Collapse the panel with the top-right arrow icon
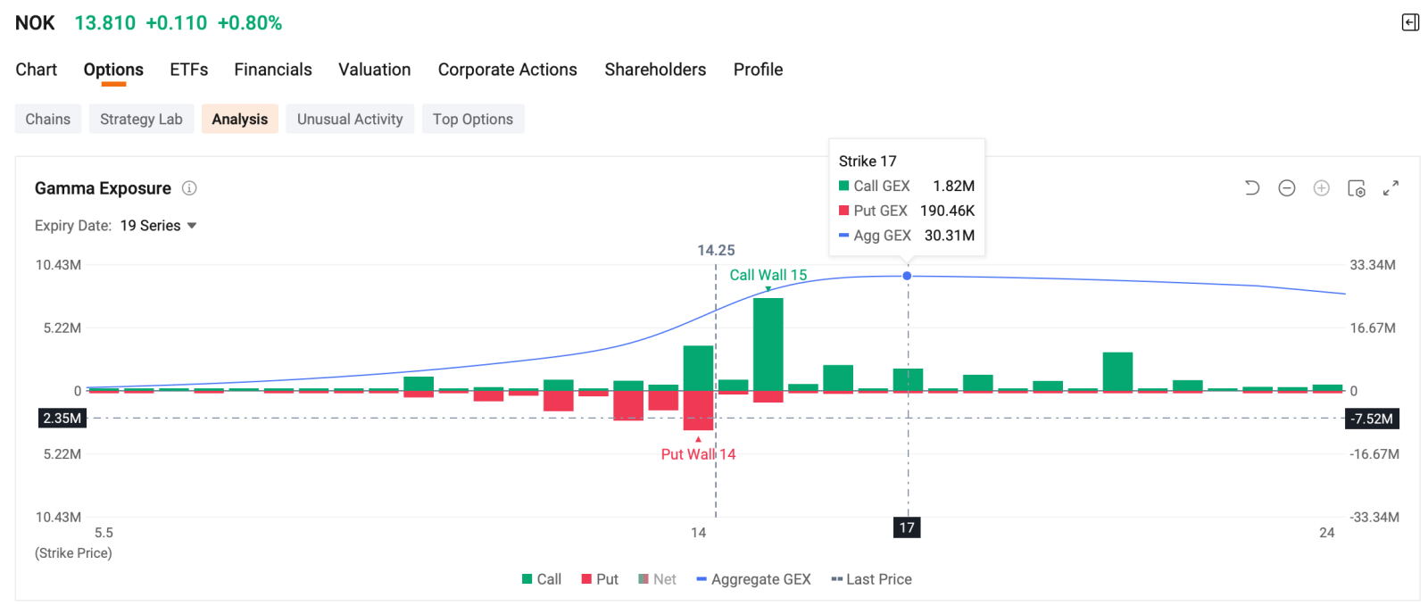The height and width of the screenshot is (606, 1428). (1410, 22)
